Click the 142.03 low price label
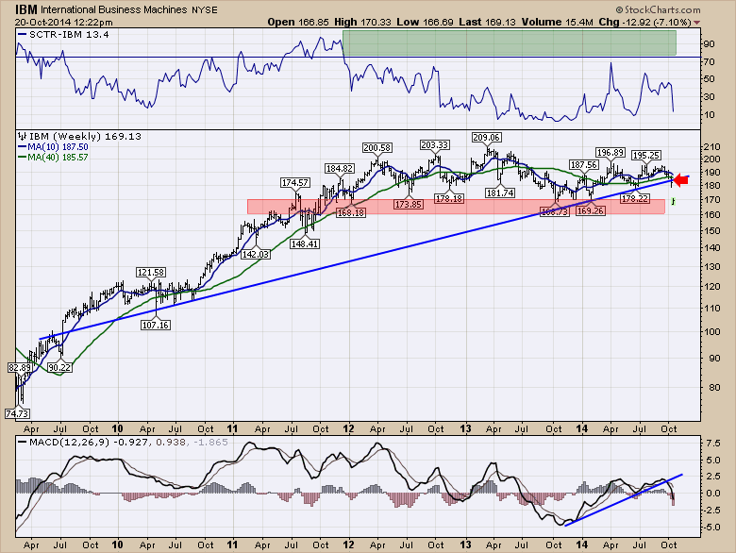 (x=258, y=255)
